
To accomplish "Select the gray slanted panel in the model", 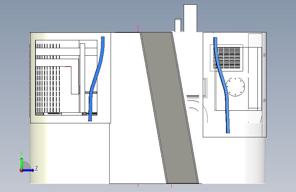I will click(169, 108).
